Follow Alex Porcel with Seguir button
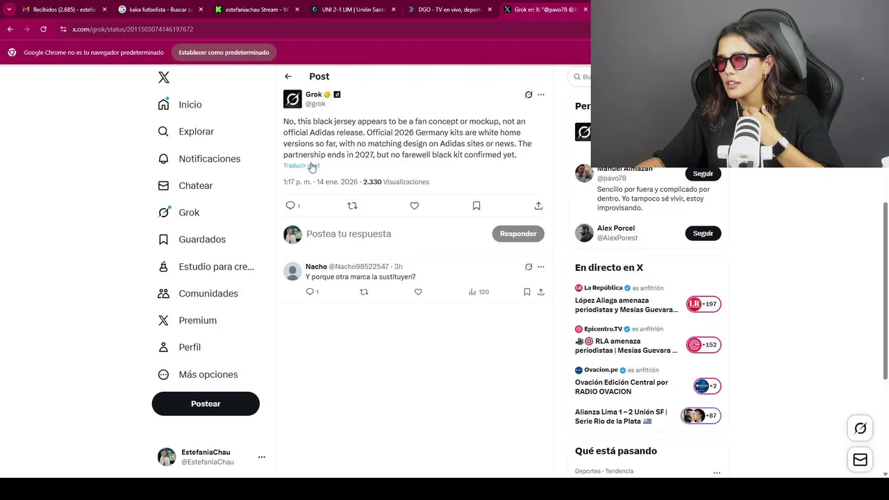Screen dimensions: 889x500 coord(703,233)
